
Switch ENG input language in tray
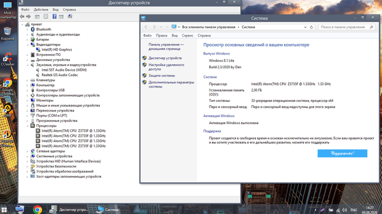tap(354, 210)
